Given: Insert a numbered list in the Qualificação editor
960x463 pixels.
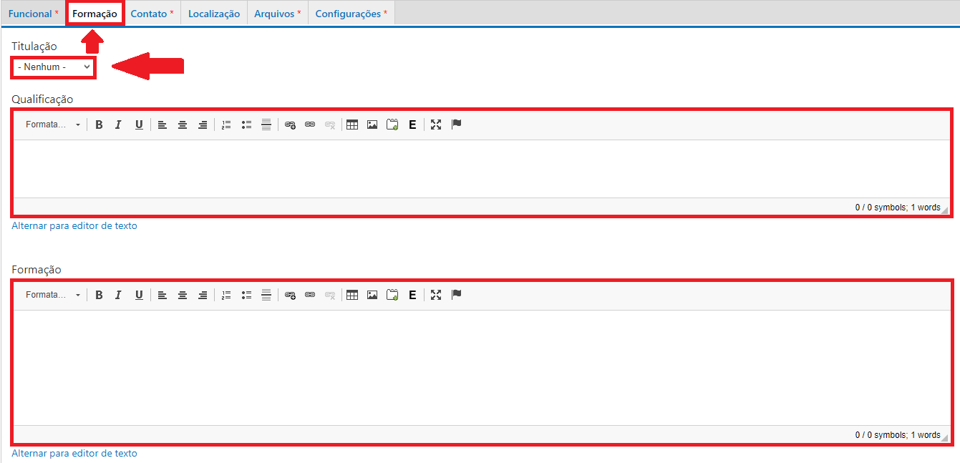Looking at the screenshot, I should pos(226,125).
